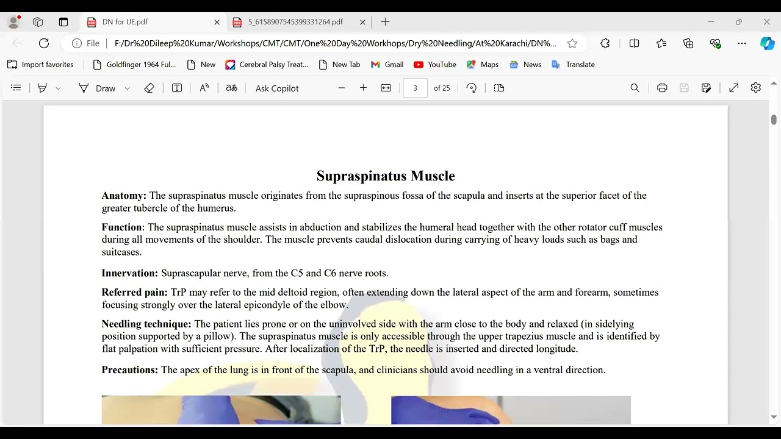Open the News bookmark

pyautogui.click(x=525, y=65)
